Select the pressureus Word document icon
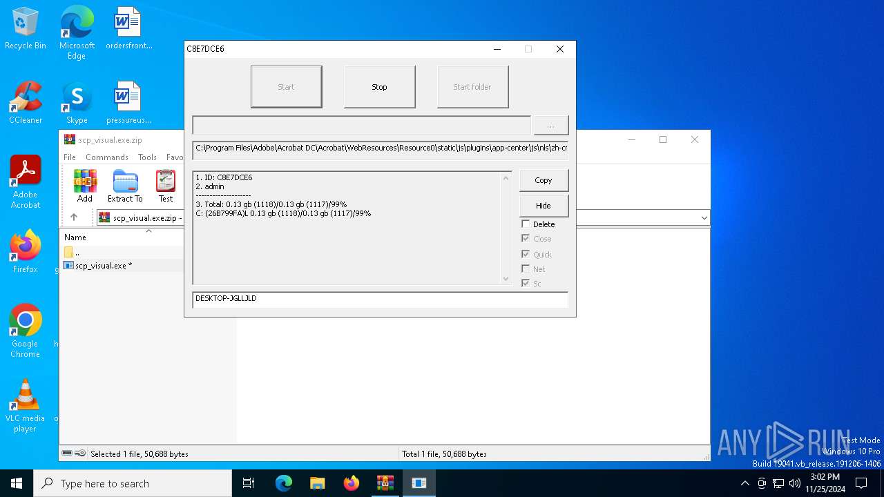 [128, 103]
